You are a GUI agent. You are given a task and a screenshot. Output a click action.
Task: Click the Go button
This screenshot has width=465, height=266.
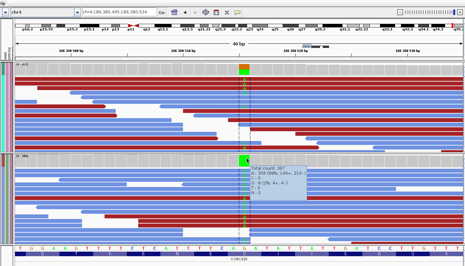pyautogui.click(x=161, y=12)
